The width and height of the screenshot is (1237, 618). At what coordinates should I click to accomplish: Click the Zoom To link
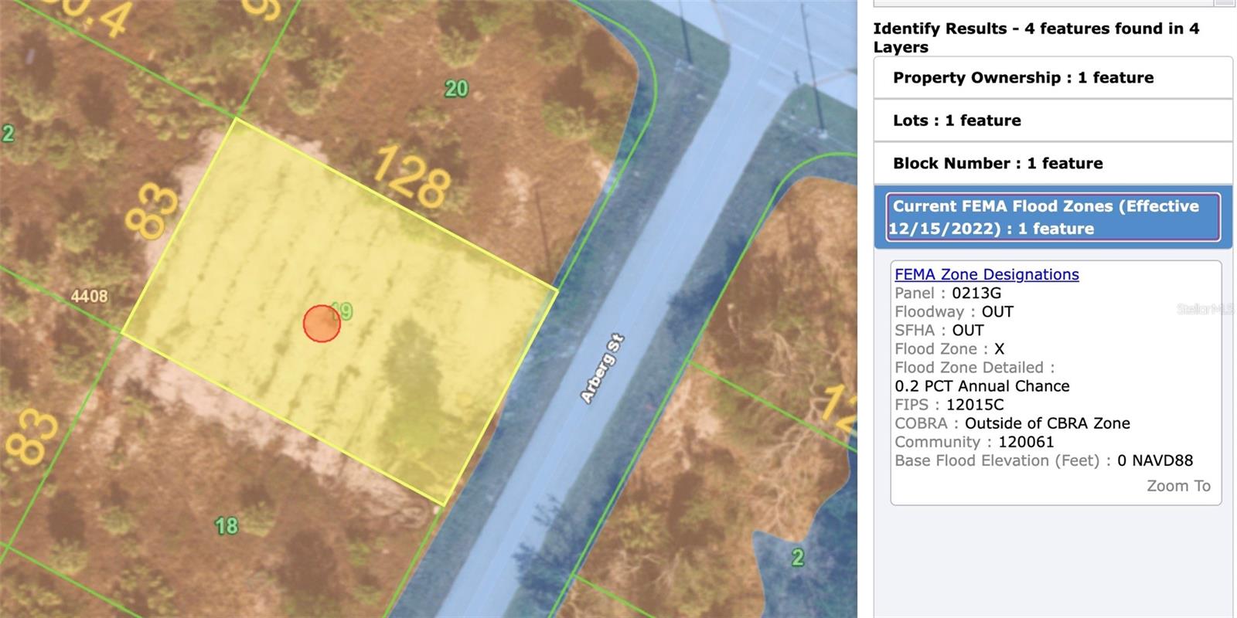1177,486
